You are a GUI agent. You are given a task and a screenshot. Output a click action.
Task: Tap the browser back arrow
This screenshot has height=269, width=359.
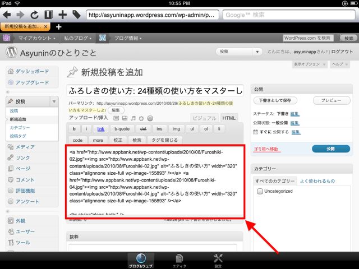click(x=7, y=15)
